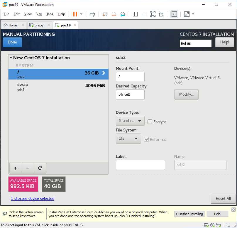
Task: Open the Edit menu
Action: tap(17, 14)
